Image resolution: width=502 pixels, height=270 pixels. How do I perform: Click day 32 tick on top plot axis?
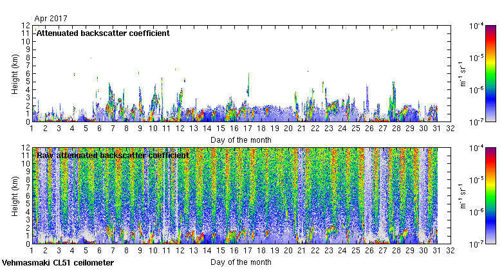(451, 129)
